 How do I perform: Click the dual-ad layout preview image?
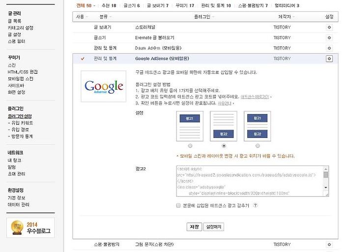[257, 126]
